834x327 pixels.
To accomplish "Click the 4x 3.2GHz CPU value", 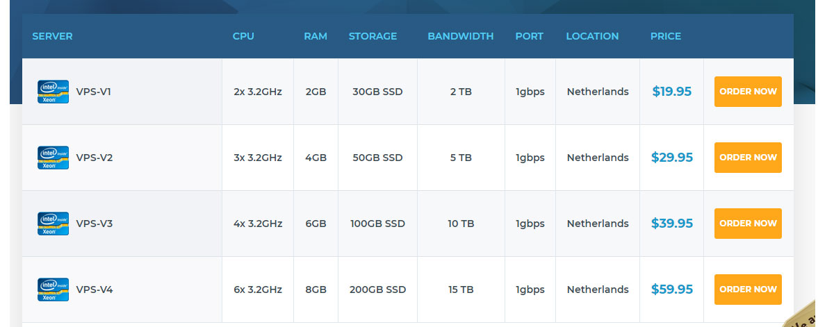I will (x=258, y=224).
